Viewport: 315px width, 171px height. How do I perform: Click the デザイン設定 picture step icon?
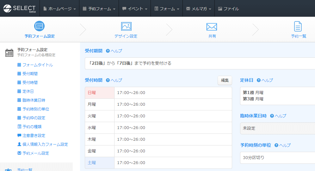pyautogui.click(x=126, y=26)
